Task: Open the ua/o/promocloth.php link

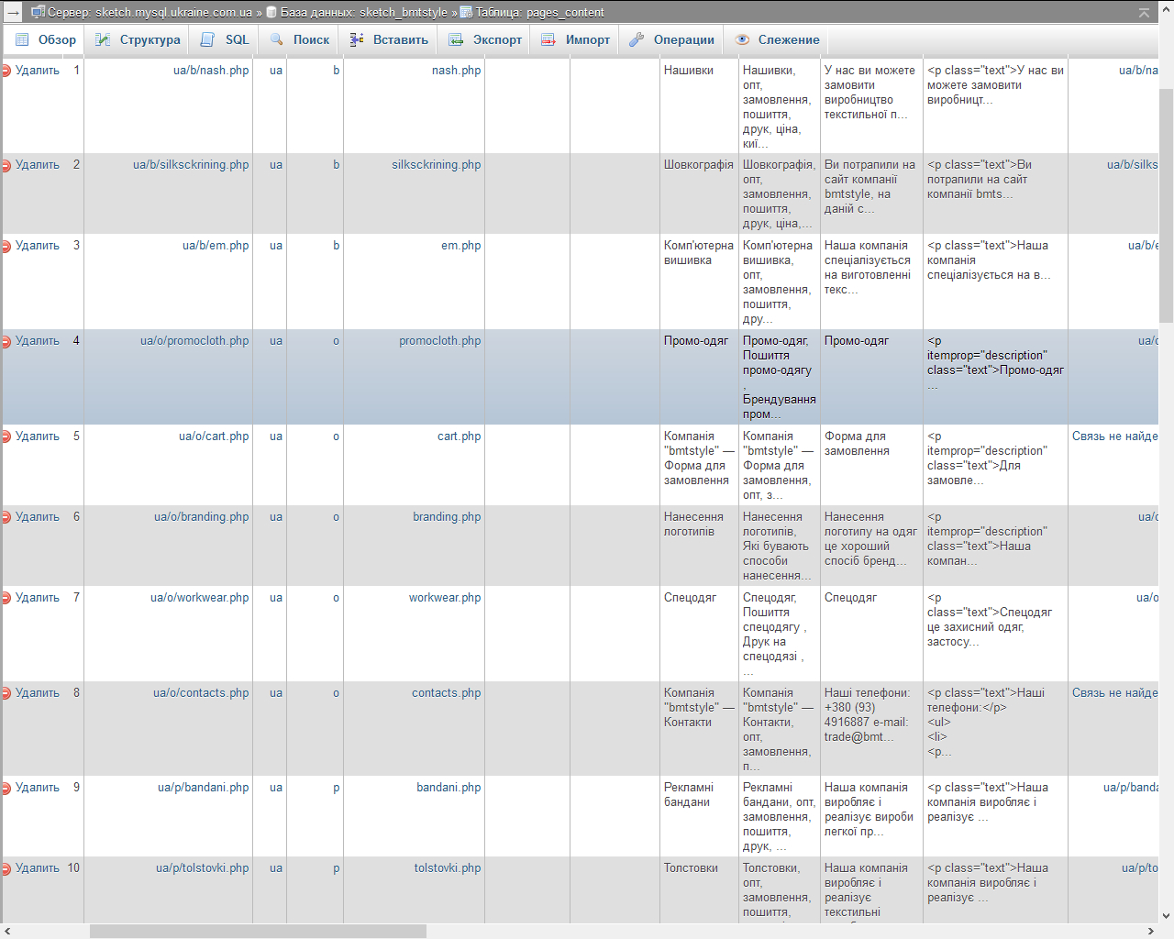Action: (x=194, y=341)
